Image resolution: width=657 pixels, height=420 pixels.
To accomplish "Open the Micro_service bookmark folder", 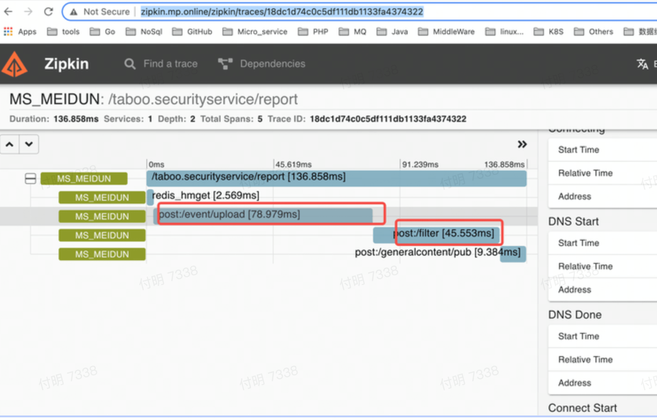I will coord(255,32).
